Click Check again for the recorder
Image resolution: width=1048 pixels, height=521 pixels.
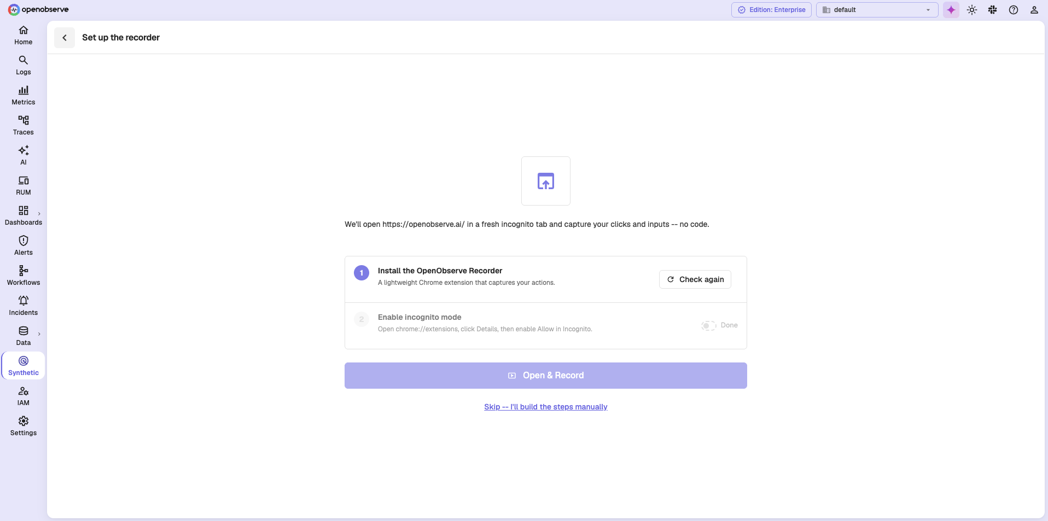pyautogui.click(x=695, y=279)
